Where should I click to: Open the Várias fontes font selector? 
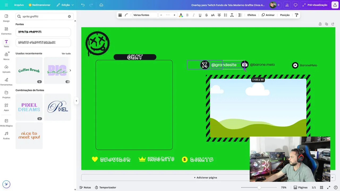pos(145,15)
